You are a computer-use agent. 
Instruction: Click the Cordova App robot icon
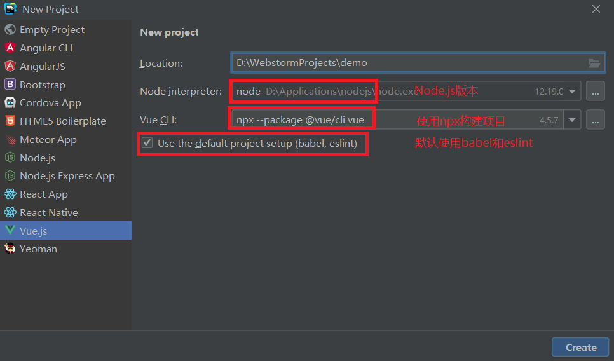click(x=10, y=102)
